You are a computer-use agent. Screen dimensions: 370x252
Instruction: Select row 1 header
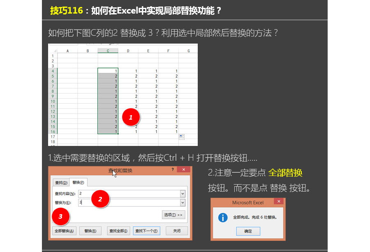(x=53, y=56)
